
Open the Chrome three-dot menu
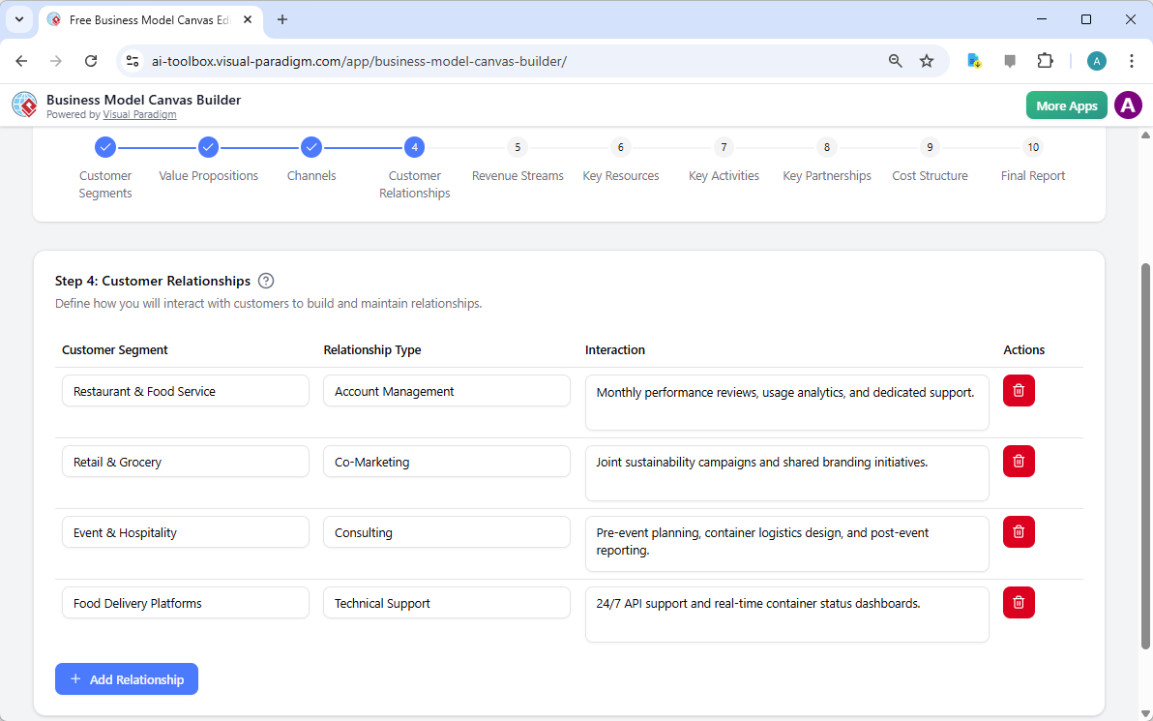click(x=1132, y=60)
